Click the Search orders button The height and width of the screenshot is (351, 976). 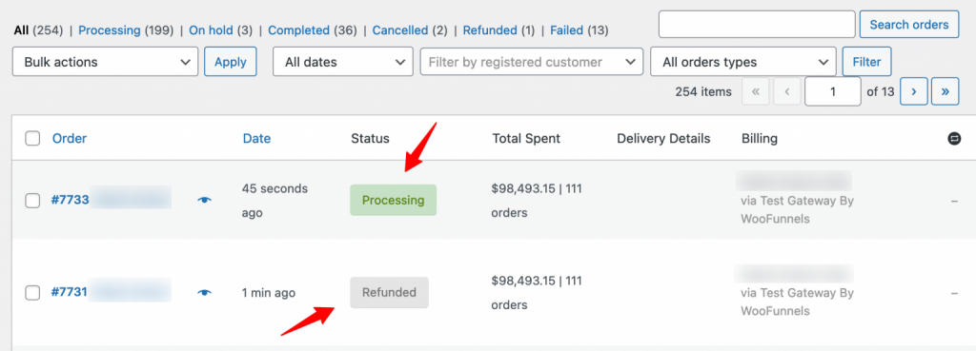[x=909, y=25]
